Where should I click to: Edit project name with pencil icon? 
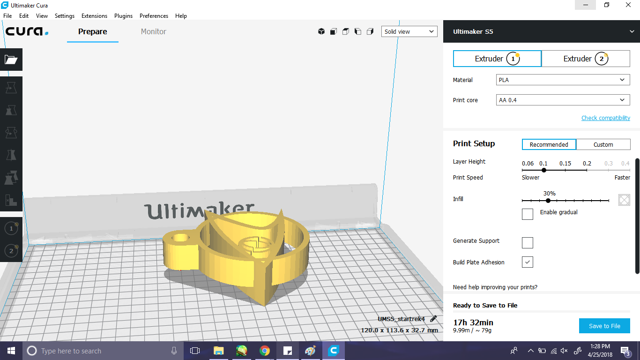433,319
